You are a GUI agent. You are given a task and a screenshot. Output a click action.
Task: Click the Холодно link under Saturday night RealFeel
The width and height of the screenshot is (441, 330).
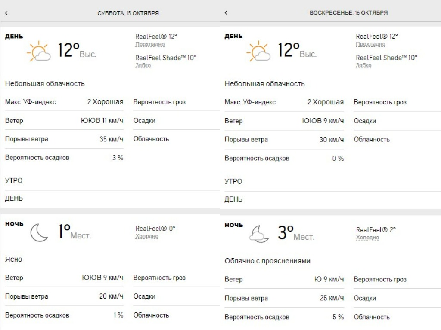[147, 236]
